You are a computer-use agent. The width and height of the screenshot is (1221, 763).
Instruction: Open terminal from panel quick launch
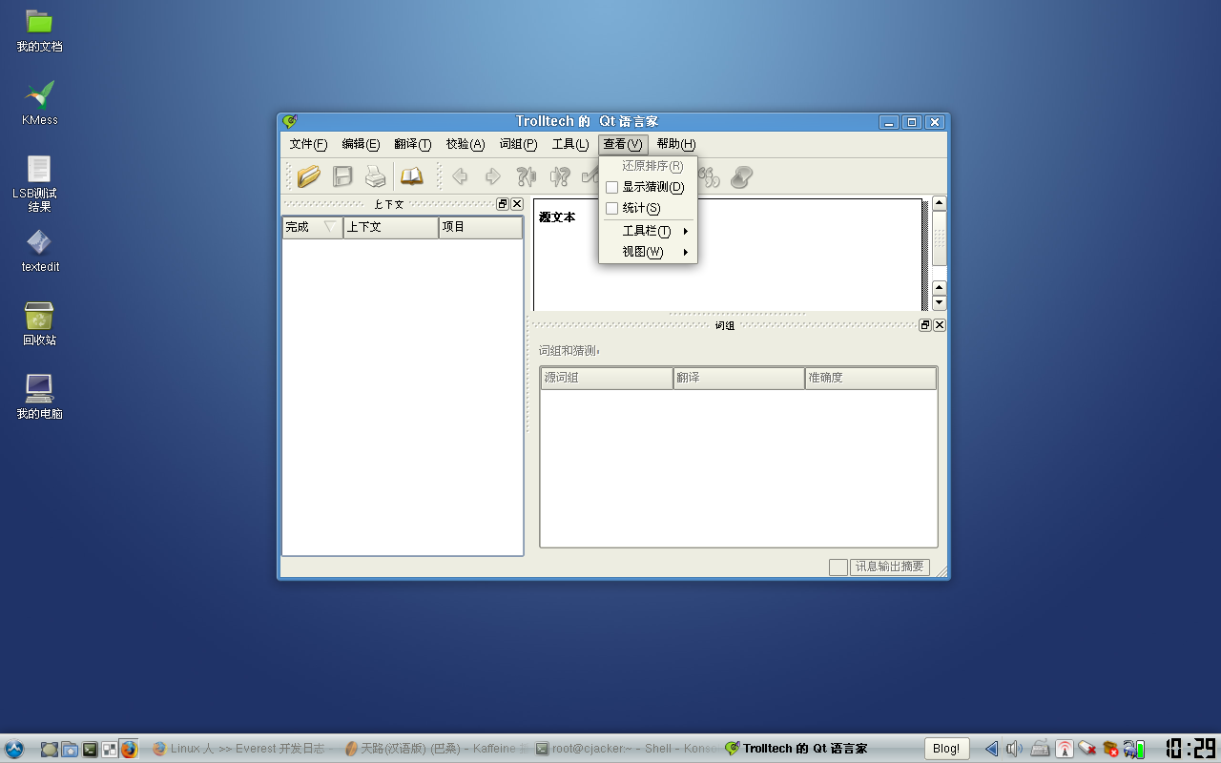(90, 750)
